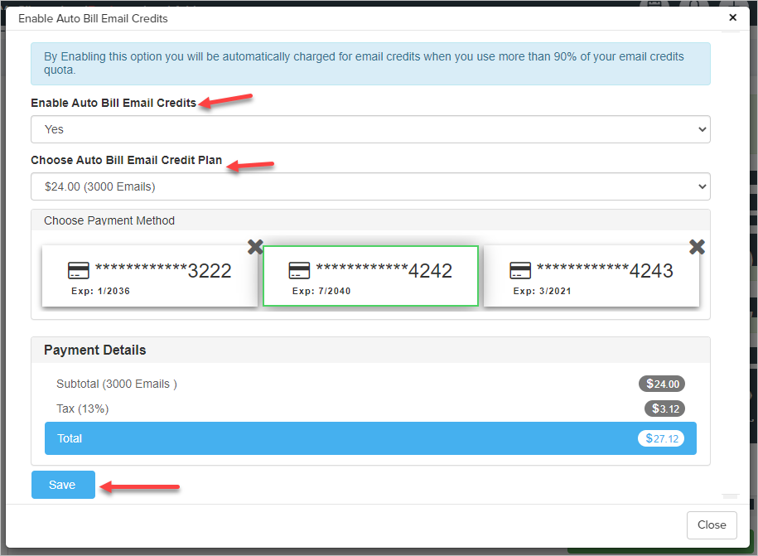Click the credit card icon beside 4242

(x=299, y=271)
